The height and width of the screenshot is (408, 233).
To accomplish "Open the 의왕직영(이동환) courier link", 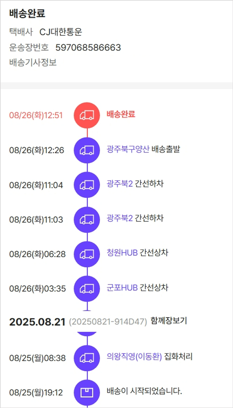I will tap(134, 357).
